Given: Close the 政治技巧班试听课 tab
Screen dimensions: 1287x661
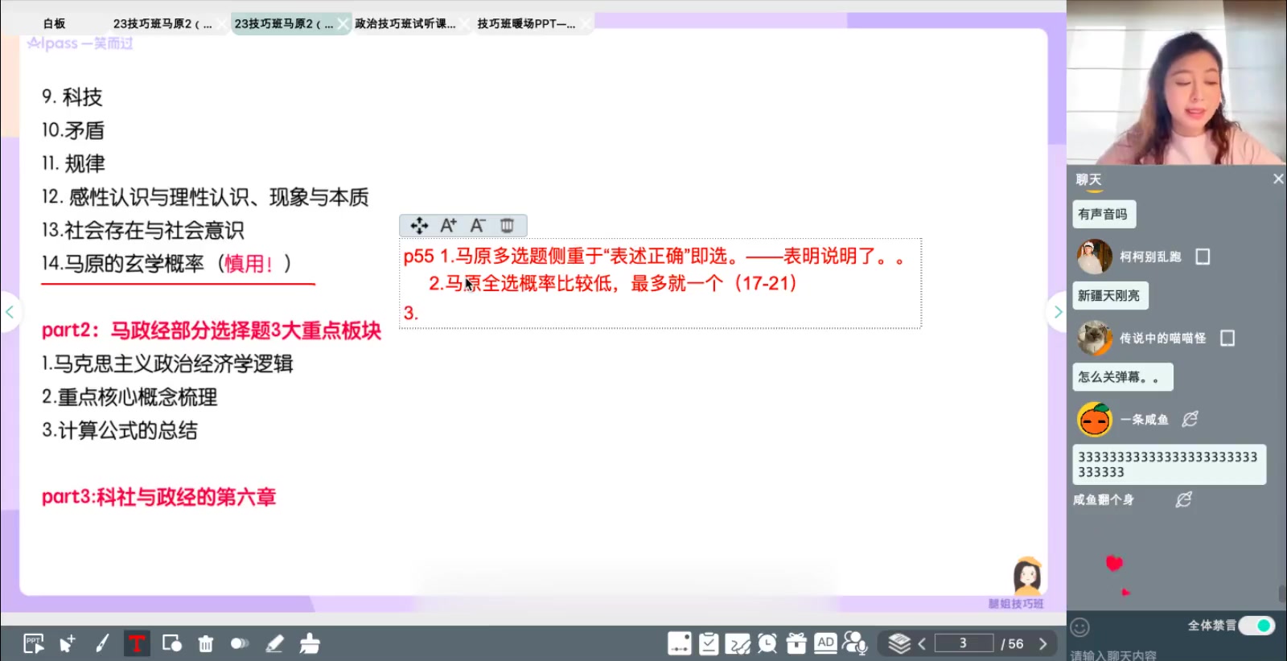Looking at the screenshot, I should click(465, 24).
